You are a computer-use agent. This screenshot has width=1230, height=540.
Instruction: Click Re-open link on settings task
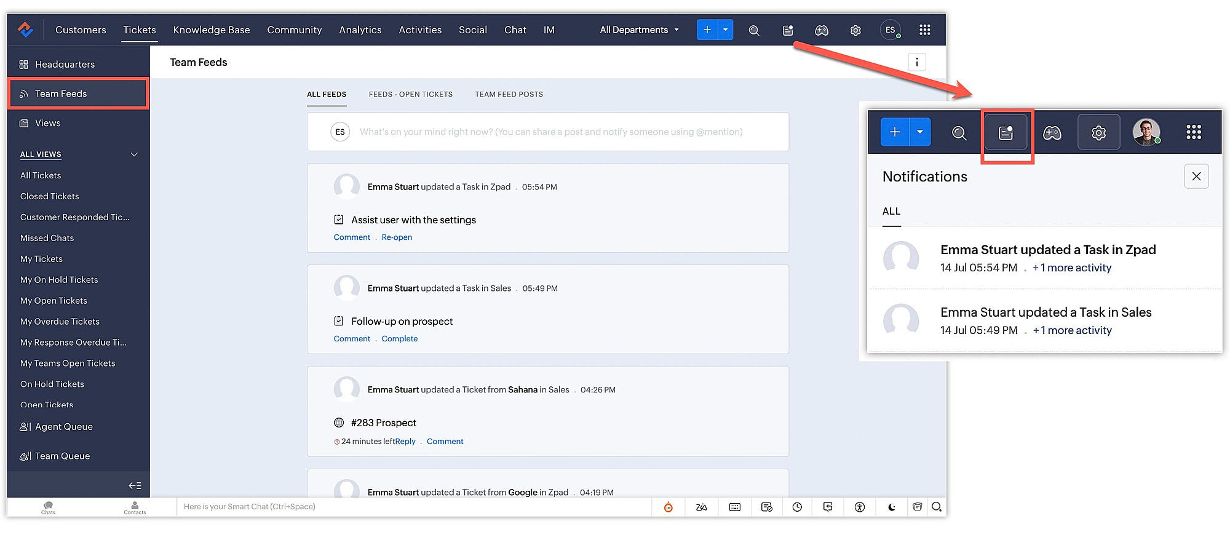tap(397, 237)
